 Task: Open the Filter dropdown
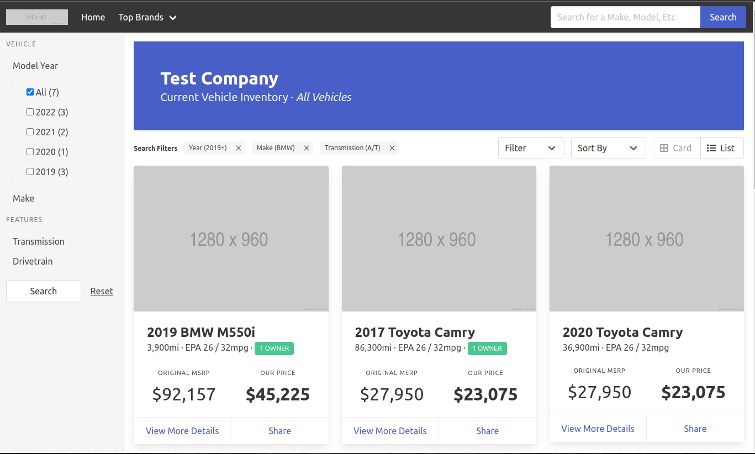tap(531, 148)
